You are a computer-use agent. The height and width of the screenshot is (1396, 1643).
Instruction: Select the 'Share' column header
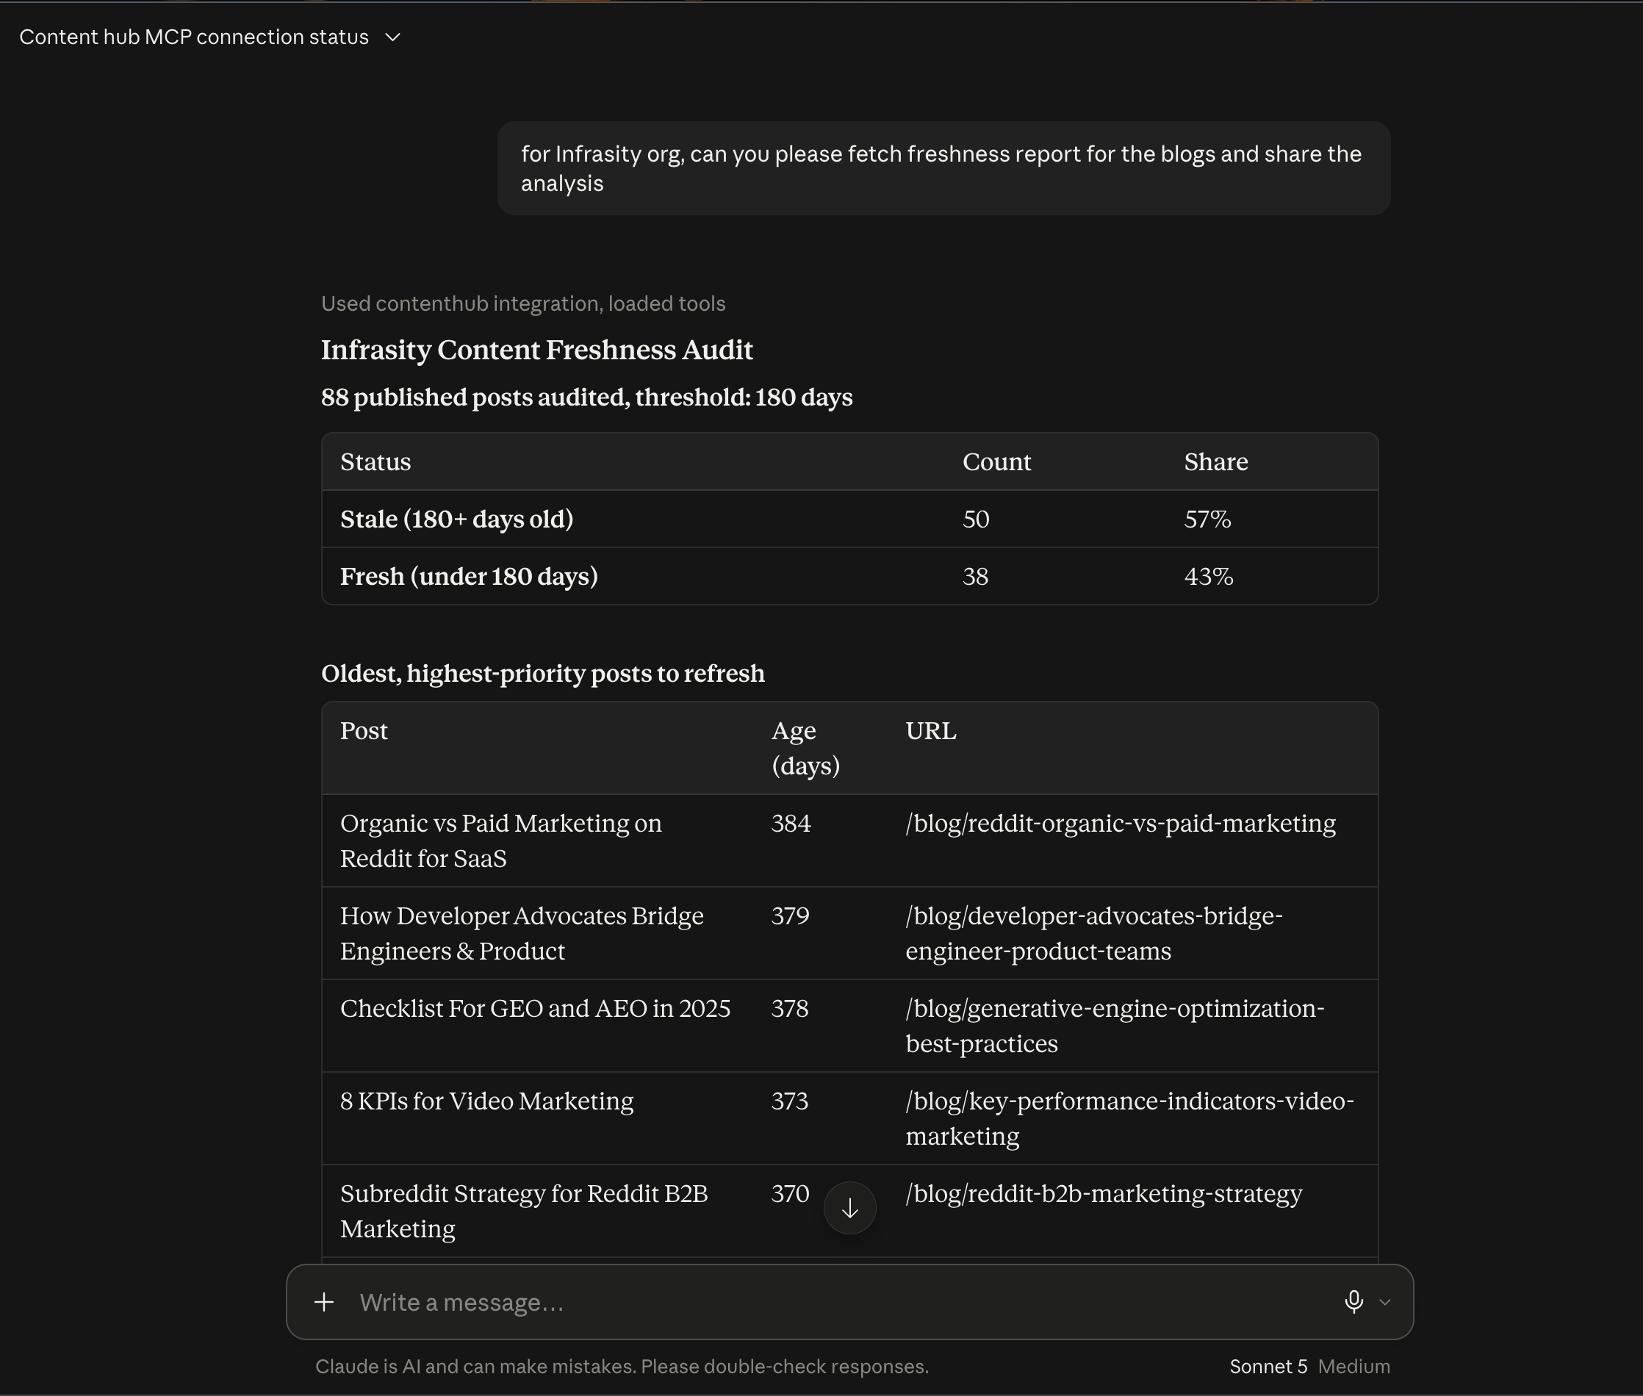tap(1215, 462)
